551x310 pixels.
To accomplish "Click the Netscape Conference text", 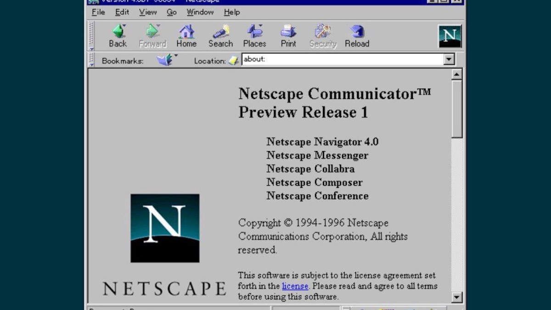I will tap(317, 196).
